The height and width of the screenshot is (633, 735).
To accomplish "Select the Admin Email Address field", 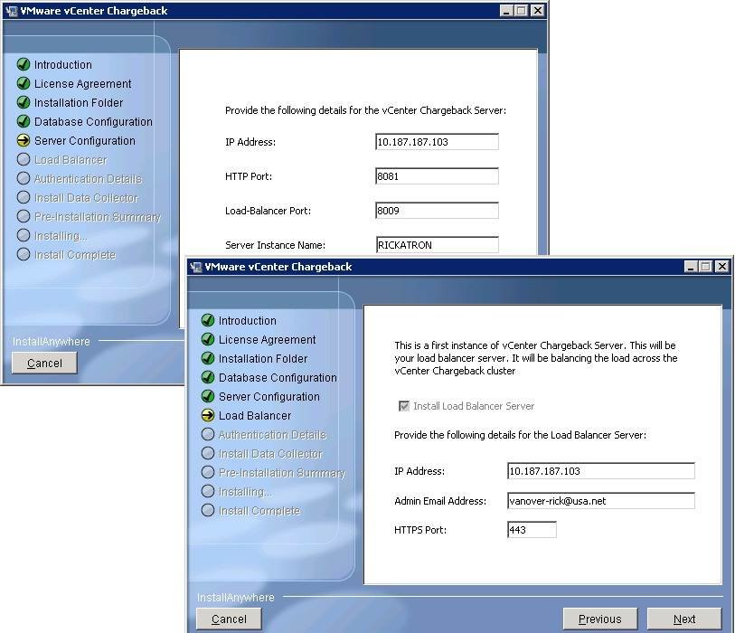I will (x=600, y=501).
